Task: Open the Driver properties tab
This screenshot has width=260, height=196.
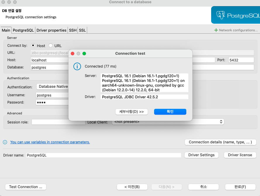Action: tap(51, 30)
